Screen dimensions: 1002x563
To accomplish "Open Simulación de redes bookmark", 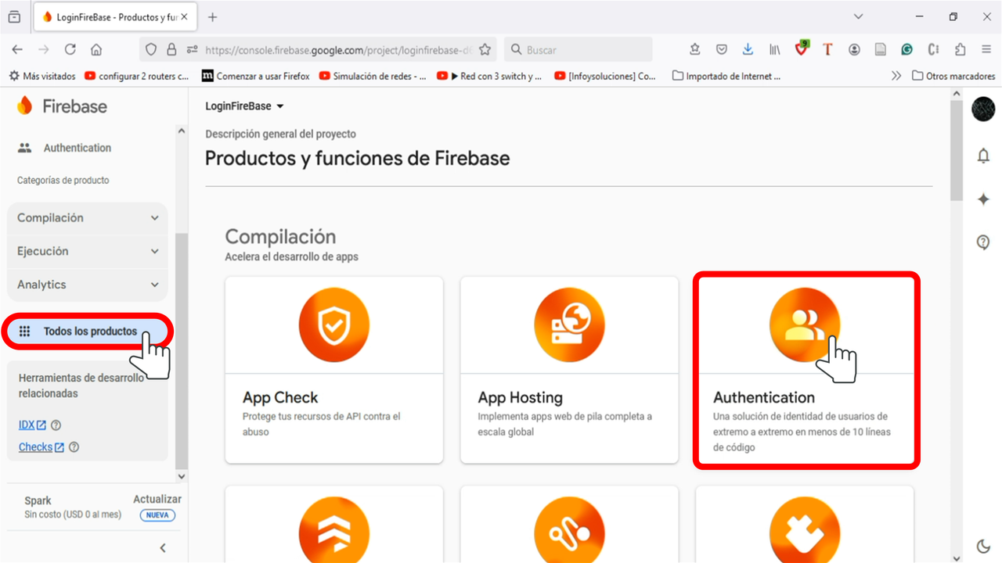I will click(x=372, y=76).
